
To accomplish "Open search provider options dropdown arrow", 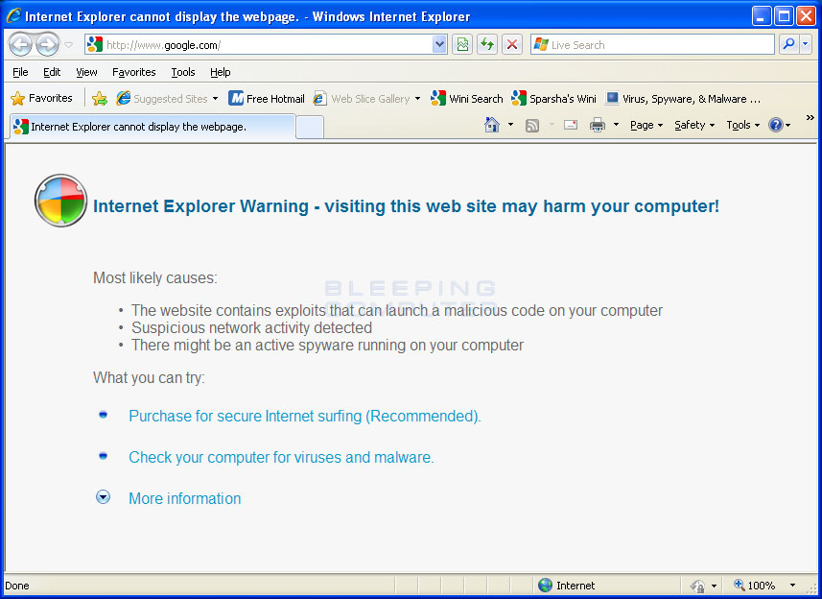I will (806, 44).
